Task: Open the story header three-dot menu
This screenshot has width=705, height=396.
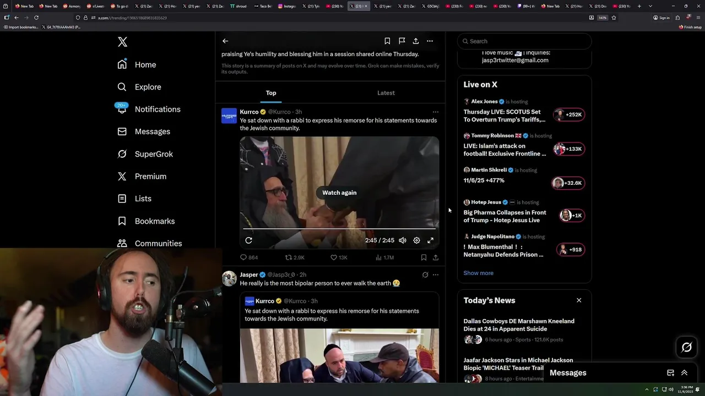Action: point(430,41)
